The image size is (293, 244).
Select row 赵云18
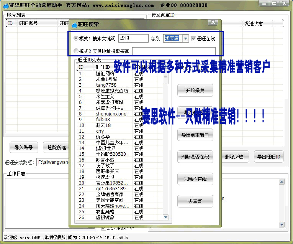pos(119,125)
